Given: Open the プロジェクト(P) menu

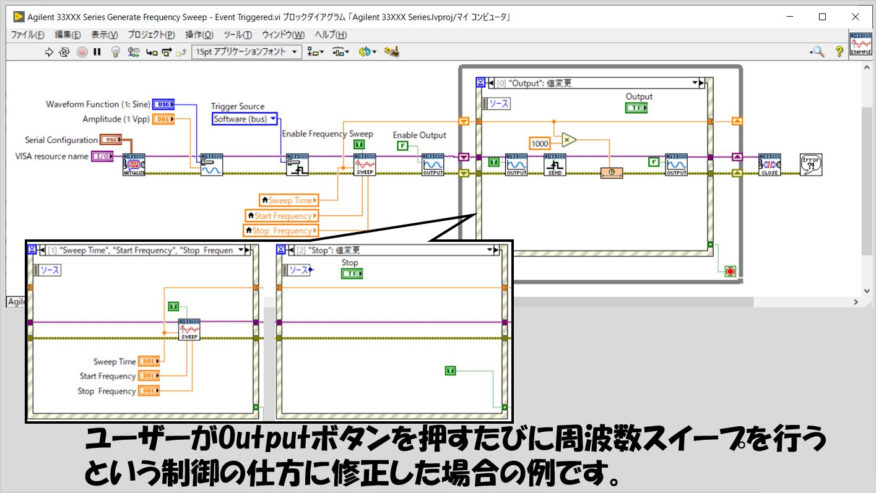Looking at the screenshot, I should (x=152, y=35).
